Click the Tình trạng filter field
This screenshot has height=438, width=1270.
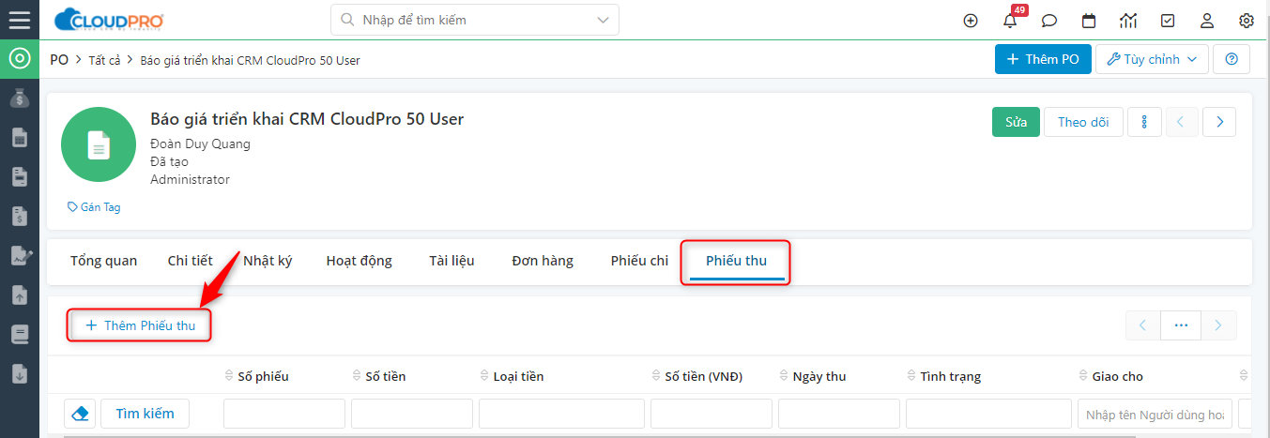[988, 414]
